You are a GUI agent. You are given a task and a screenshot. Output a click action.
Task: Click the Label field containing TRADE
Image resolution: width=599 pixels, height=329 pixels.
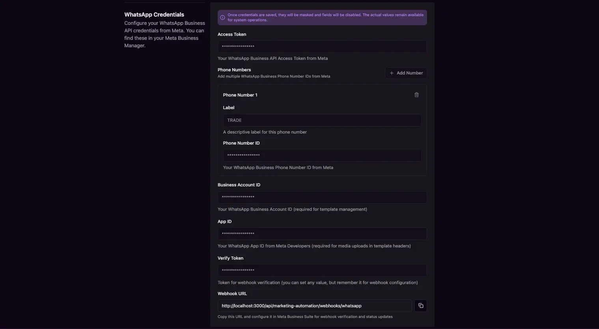[322, 120]
